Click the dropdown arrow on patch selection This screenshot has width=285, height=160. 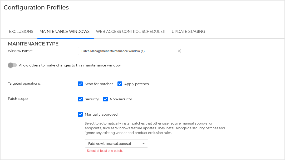pos(144,143)
